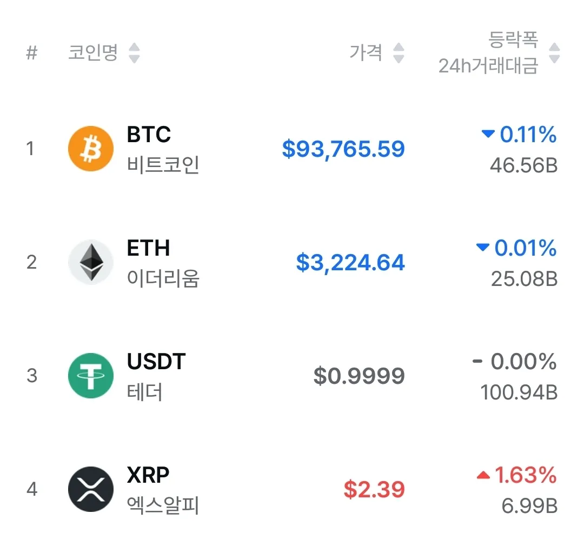Sort by 등락폭 using its arrows

(554, 53)
